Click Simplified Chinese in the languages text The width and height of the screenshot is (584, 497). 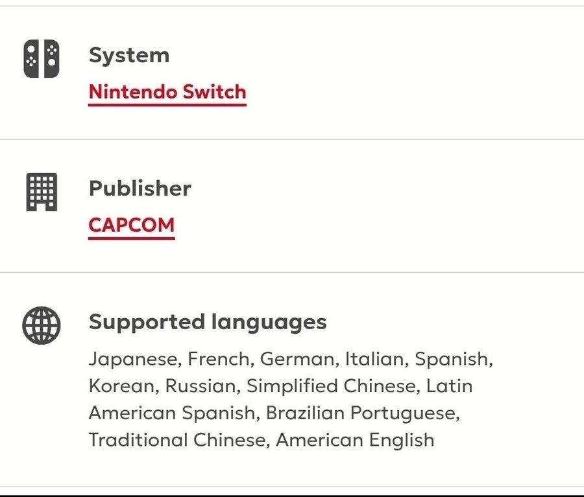332,386
